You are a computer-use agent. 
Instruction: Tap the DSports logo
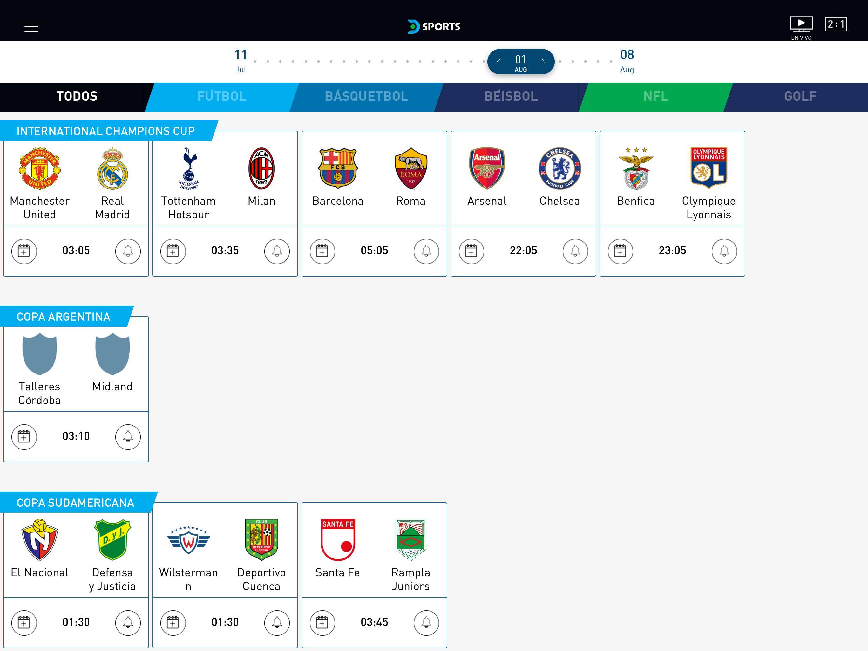pos(434,26)
